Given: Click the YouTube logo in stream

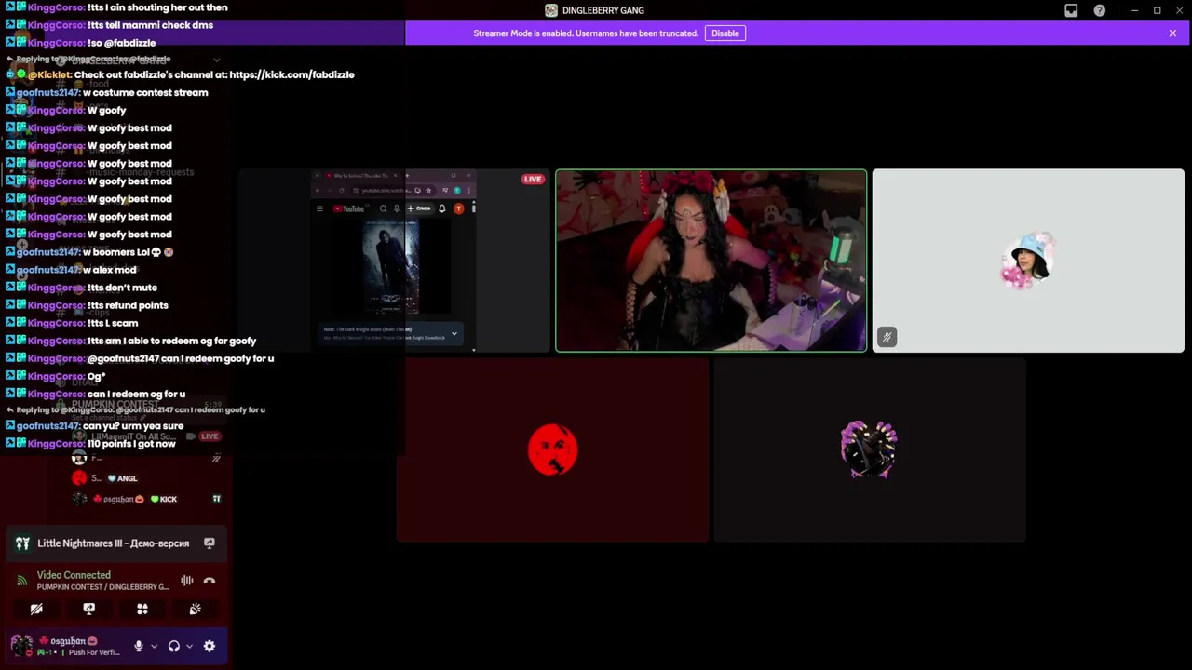Looking at the screenshot, I should coord(349,208).
